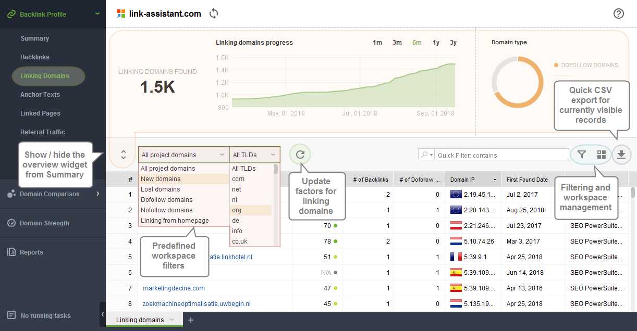Image resolution: width=637 pixels, height=331 pixels.
Task: Click the Quick Filter contains input field
Action: point(501,155)
